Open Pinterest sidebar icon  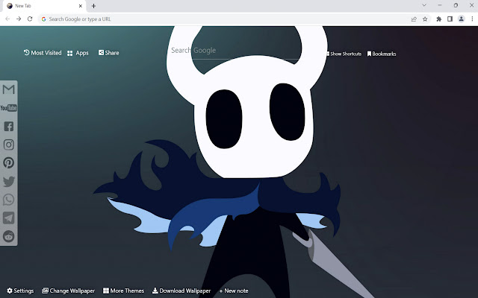coord(8,163)
